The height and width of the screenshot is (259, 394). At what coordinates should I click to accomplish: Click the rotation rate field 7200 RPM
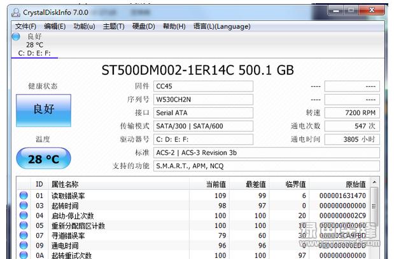(x=352, y=113)
